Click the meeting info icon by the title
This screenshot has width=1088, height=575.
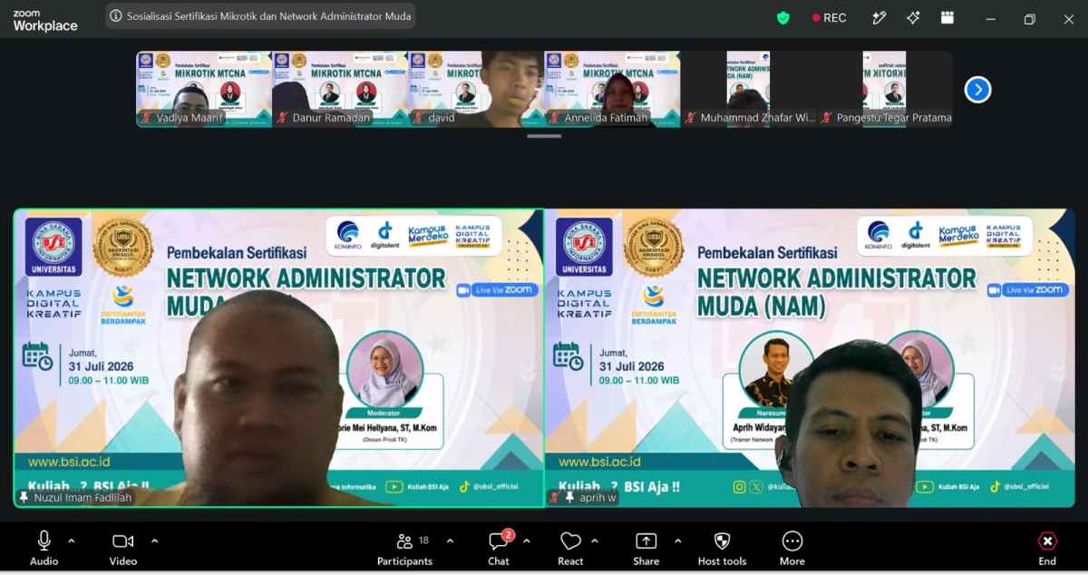(x=116, y=16)
